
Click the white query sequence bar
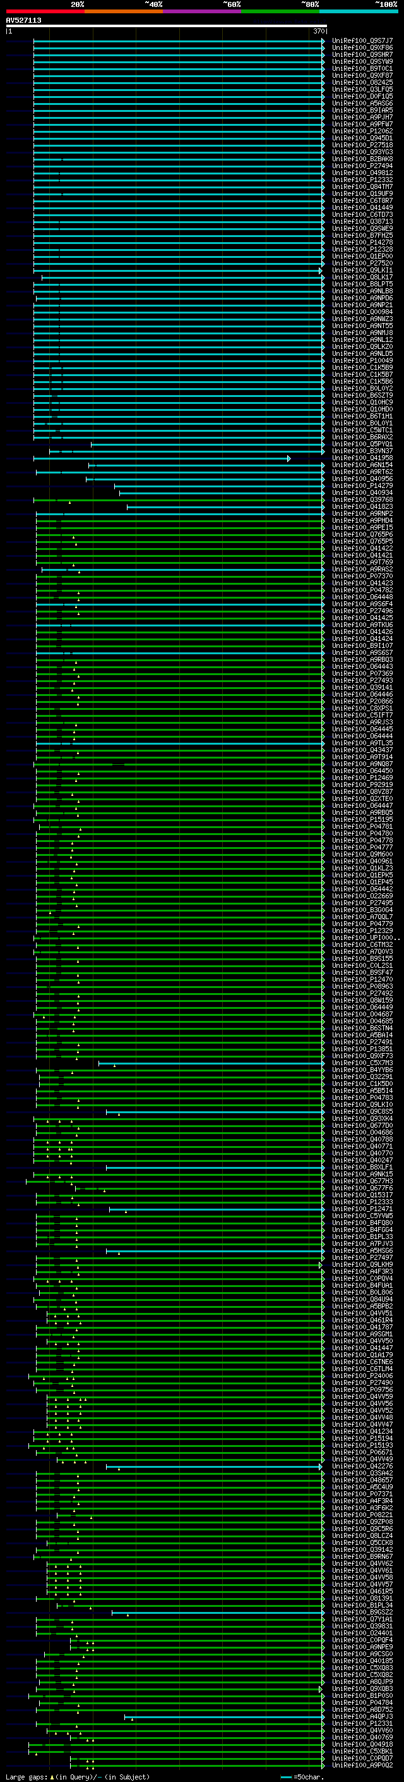(x=167, y=27)
